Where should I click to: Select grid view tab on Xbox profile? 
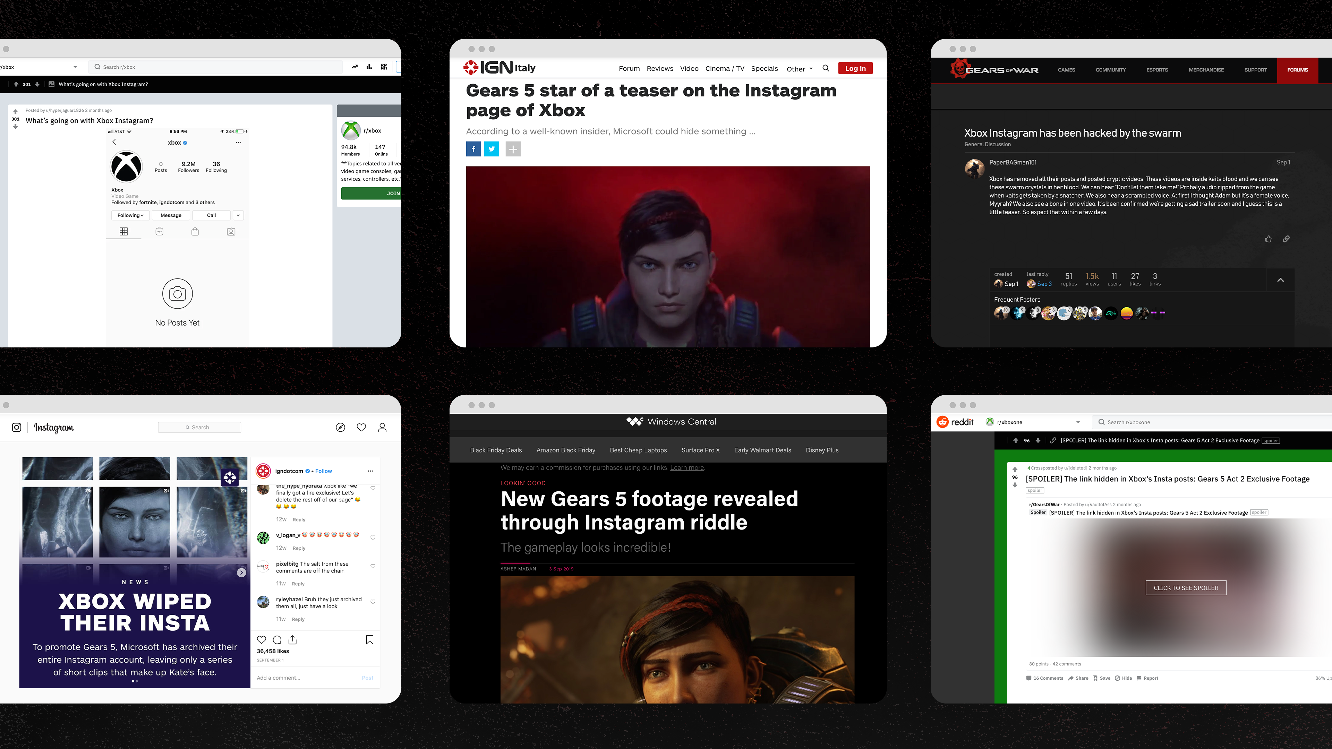(x=123, y=232)
